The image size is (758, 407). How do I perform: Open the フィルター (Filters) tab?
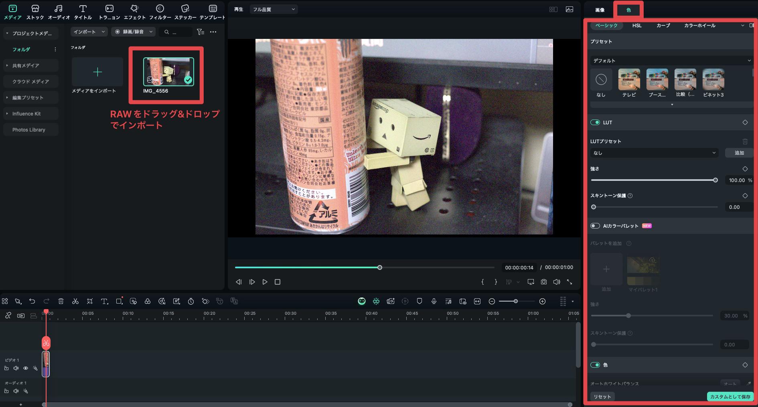160,12
